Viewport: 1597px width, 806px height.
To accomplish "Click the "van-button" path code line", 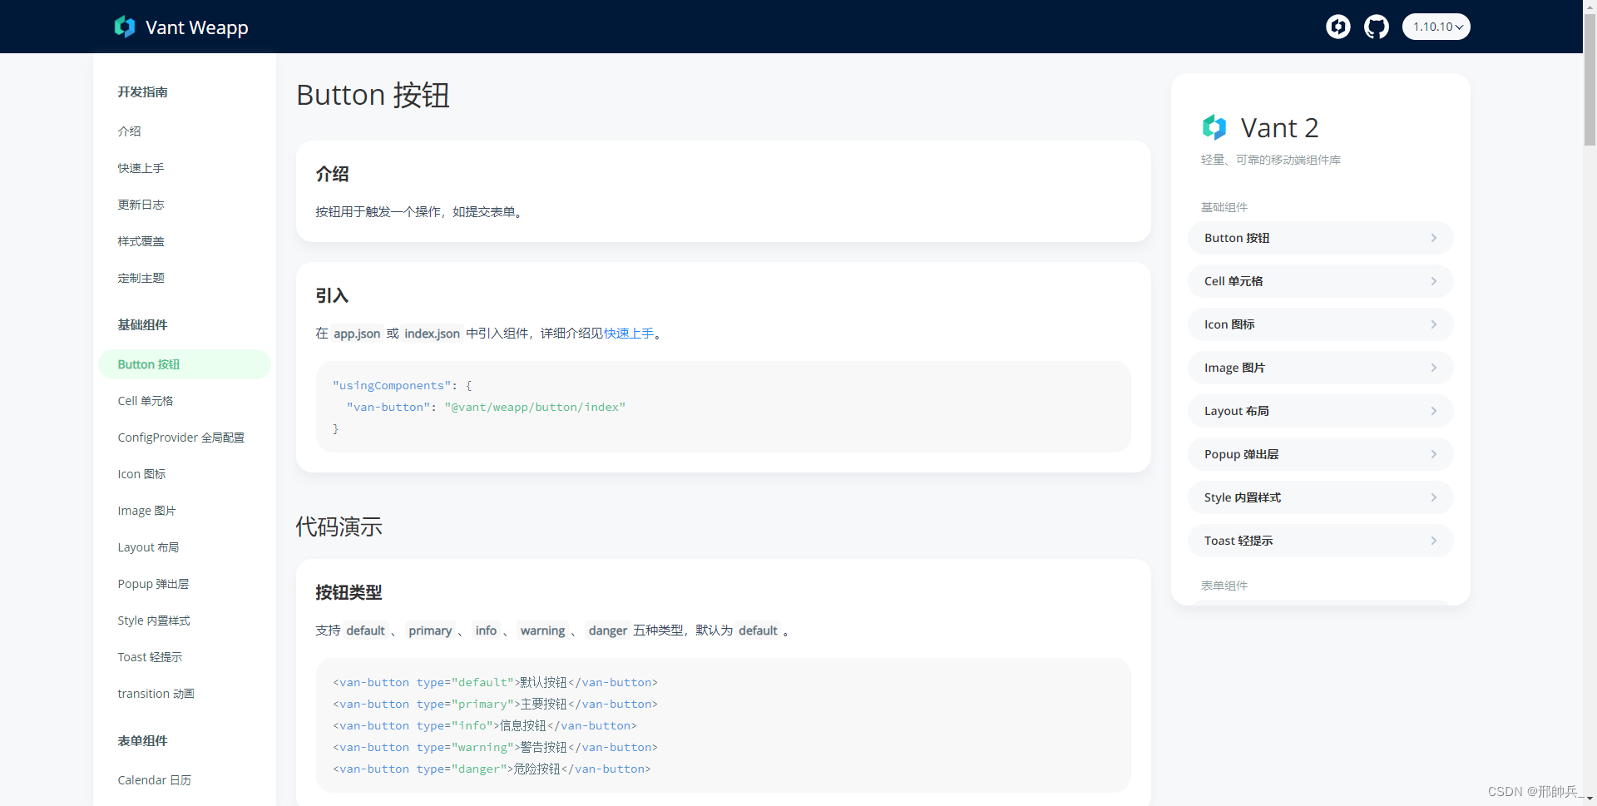I will (486, 407).
